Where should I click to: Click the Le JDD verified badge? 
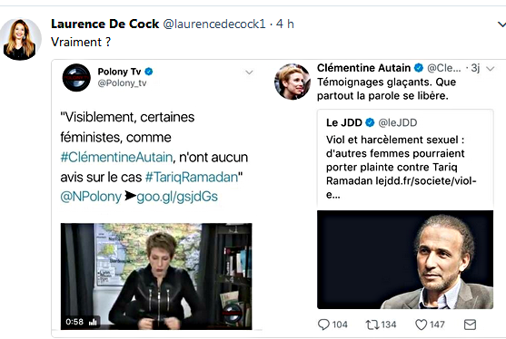click(370, 122)
